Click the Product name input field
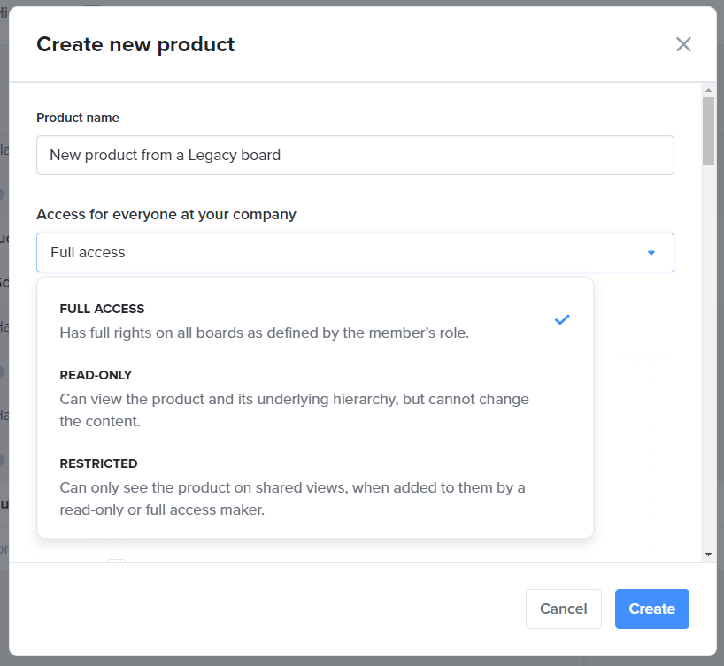This screenshot has width=724, height=666. pos(354,155)
